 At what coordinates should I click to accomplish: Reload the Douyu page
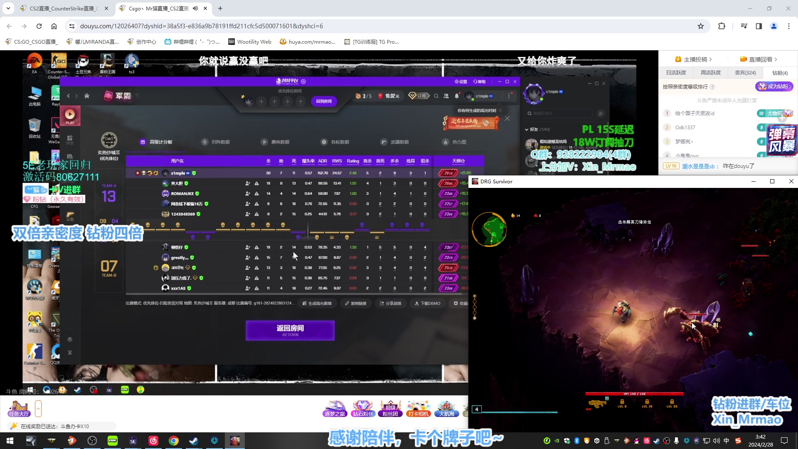point(39,26)
